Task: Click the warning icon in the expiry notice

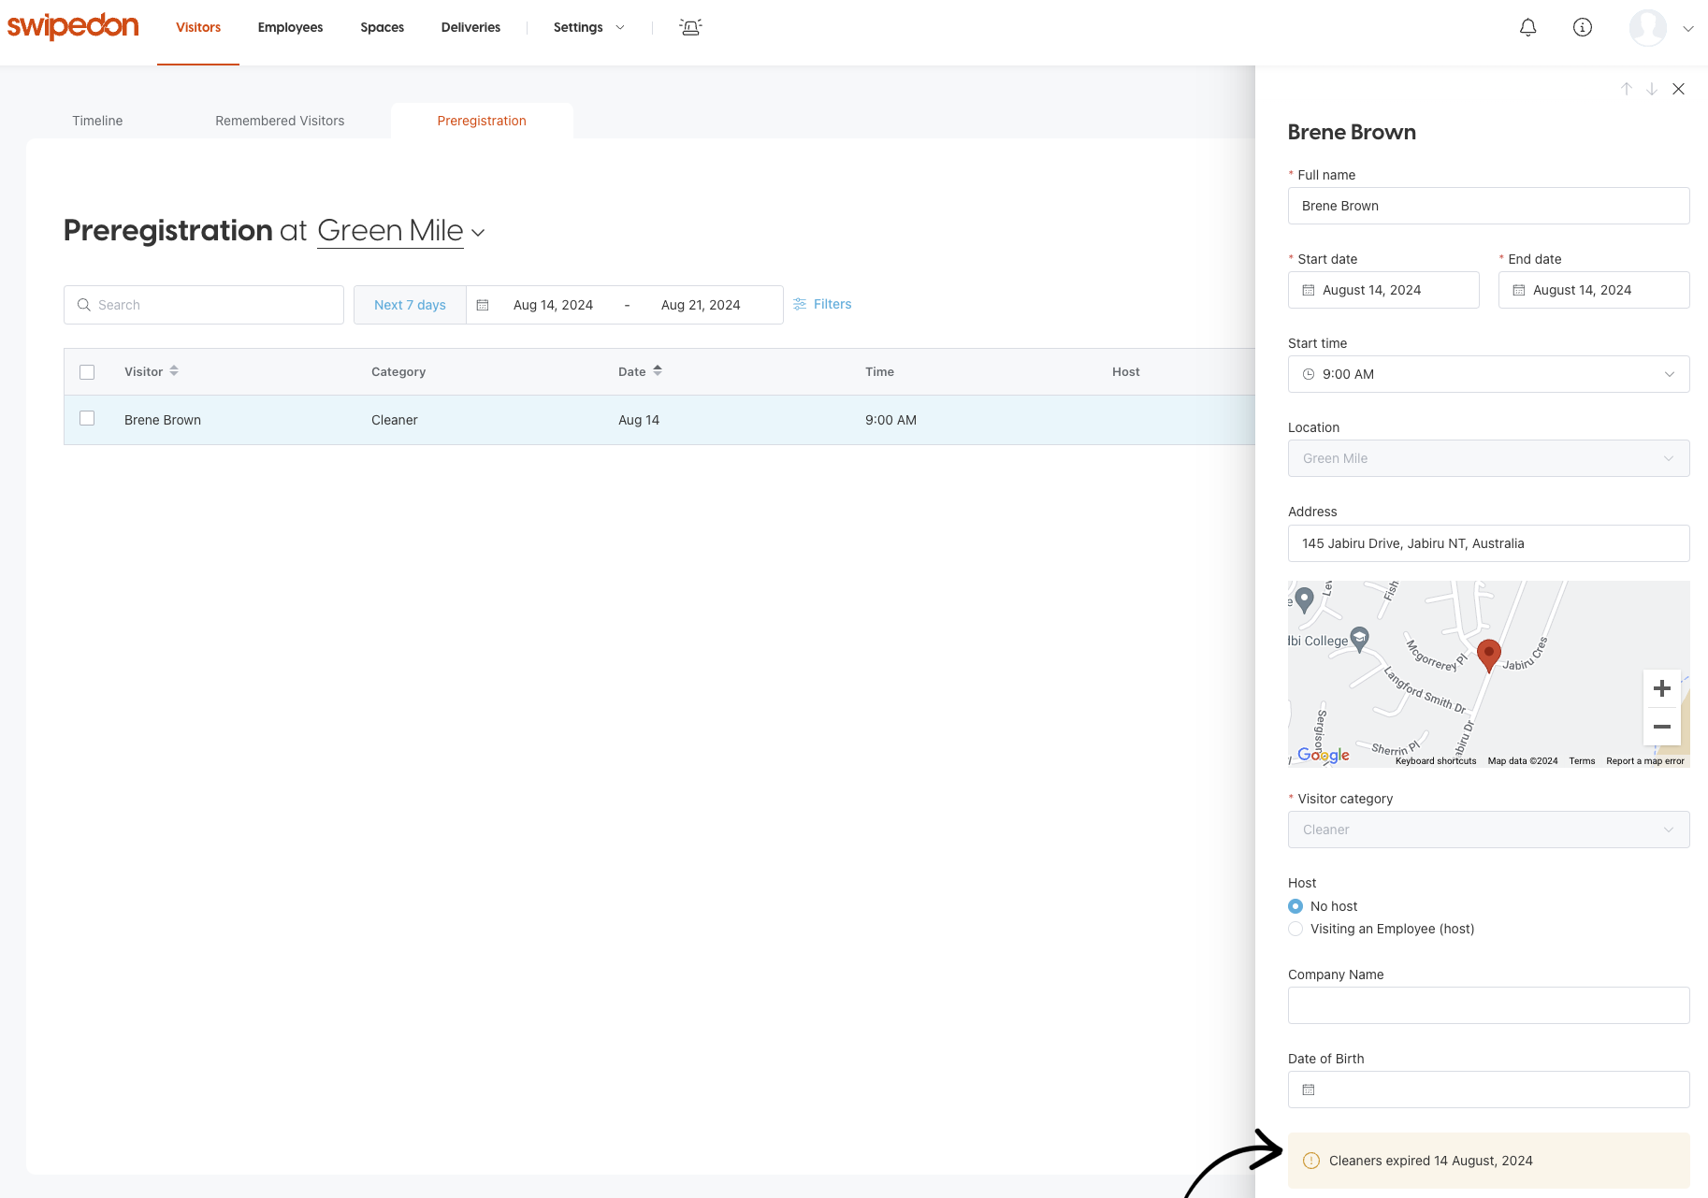Action: (x=1311, y=1161)
